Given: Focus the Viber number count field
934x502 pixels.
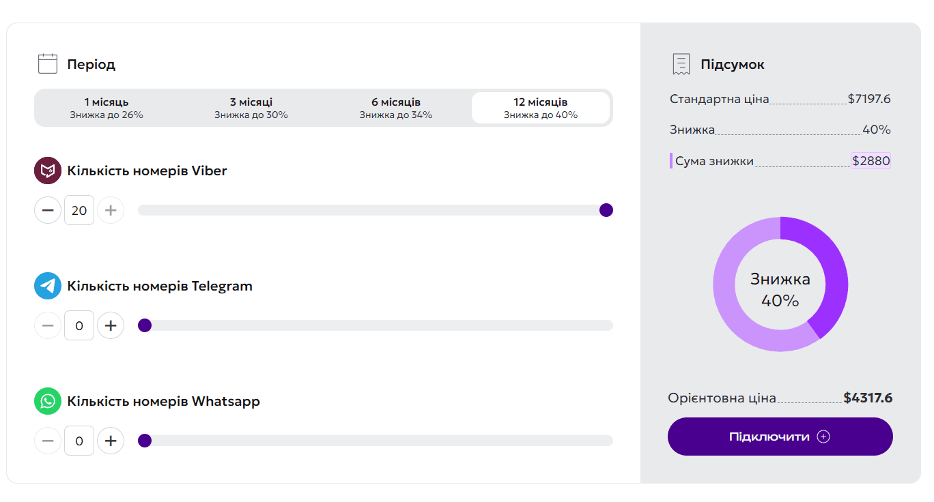Looking at the screenshot, I should [x=79, y=210].
